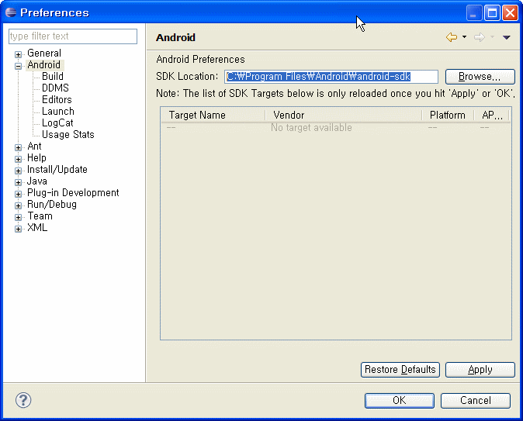The height and width of the screenshot is (421, 523).
Task: Sort by Target Name column header
Action: (213, 115)
